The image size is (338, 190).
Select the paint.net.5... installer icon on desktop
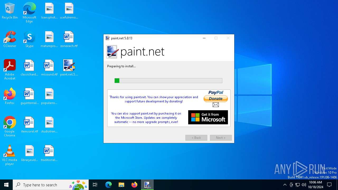click(69, 68)
